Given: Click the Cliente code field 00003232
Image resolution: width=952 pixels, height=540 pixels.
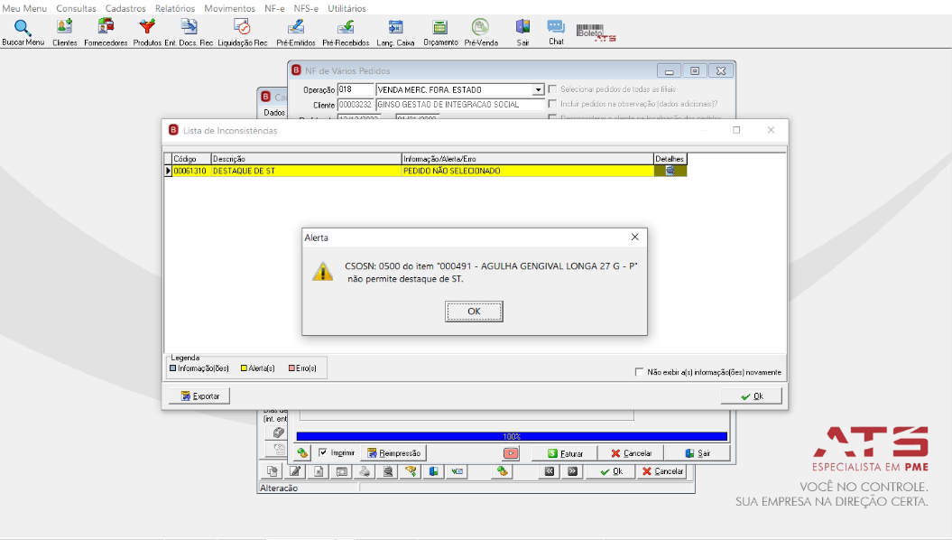Looking at the screenshot, I should click(x=356, y=105).
